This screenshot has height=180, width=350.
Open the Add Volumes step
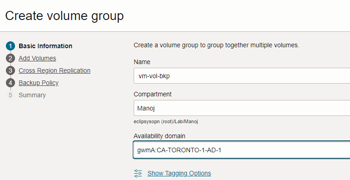(x=37, y=58)
